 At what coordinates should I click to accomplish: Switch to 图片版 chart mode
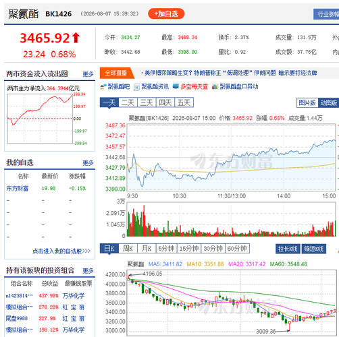coord(307,103)
